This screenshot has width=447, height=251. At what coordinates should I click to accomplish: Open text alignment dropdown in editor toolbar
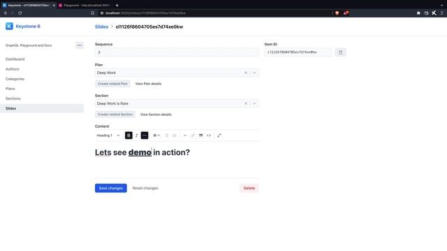(x=156, y=135)
